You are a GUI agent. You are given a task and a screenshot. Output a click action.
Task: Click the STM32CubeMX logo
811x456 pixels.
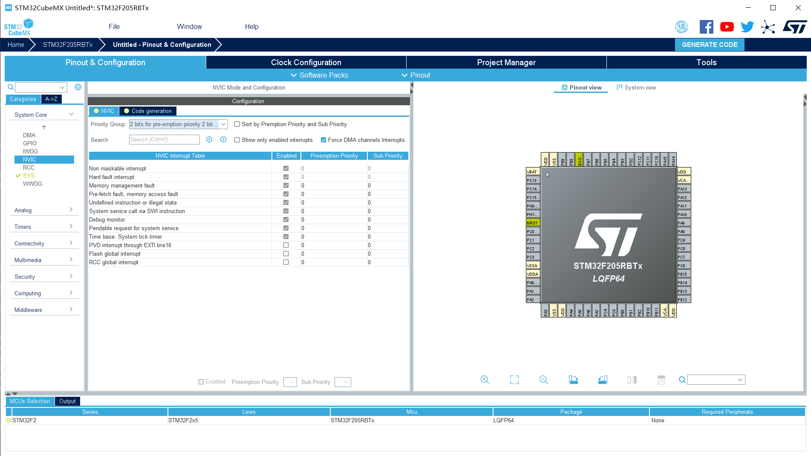tap(19, 27)
